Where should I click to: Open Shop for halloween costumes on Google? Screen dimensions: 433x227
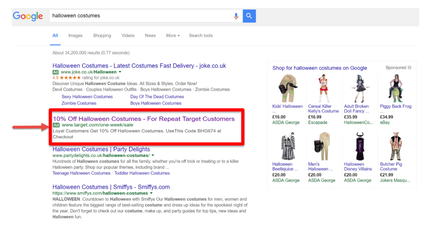[320, 68]
